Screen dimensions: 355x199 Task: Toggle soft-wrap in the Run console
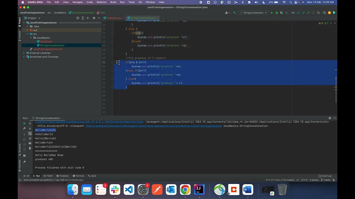pyautogui.click(x=30, y=133)
